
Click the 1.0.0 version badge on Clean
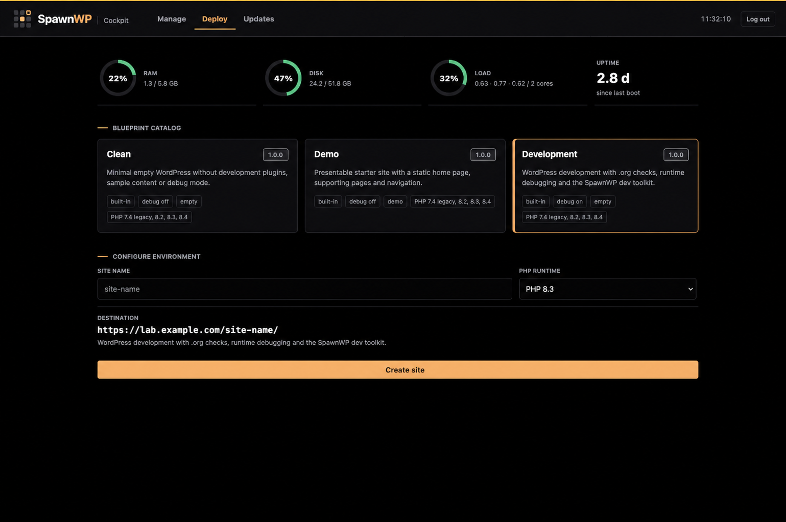(275, 155)
